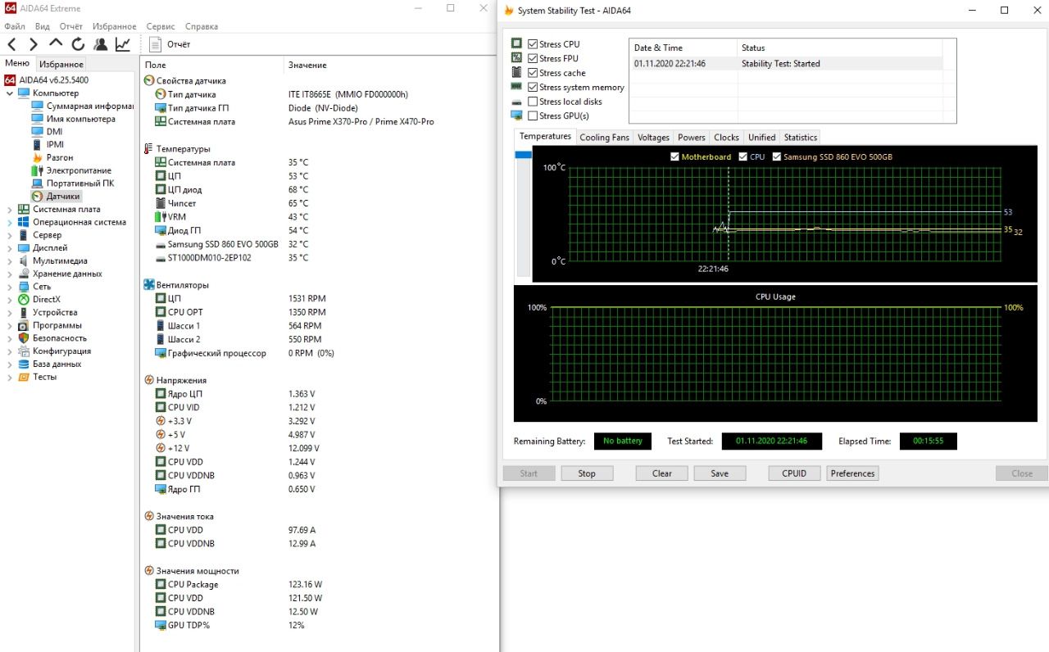Click the Значения мощности section icon
The width and height of the screenshot is (1049, 652).
coord(148,571)
